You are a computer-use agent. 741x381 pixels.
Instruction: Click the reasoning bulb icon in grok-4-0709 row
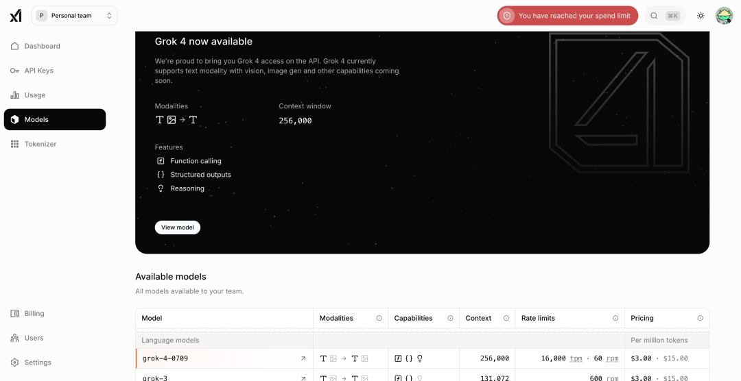(x=420, y=359)
